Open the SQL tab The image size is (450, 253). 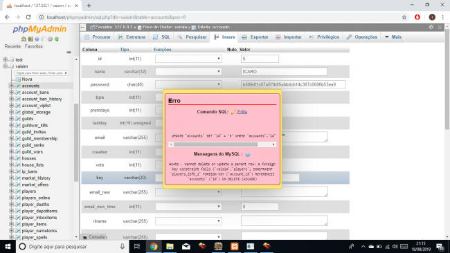(162, 37)
